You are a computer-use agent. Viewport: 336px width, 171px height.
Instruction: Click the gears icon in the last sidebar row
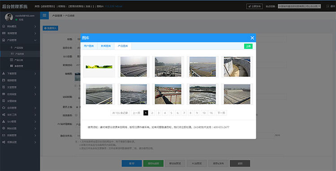click(x=4, y=142)
